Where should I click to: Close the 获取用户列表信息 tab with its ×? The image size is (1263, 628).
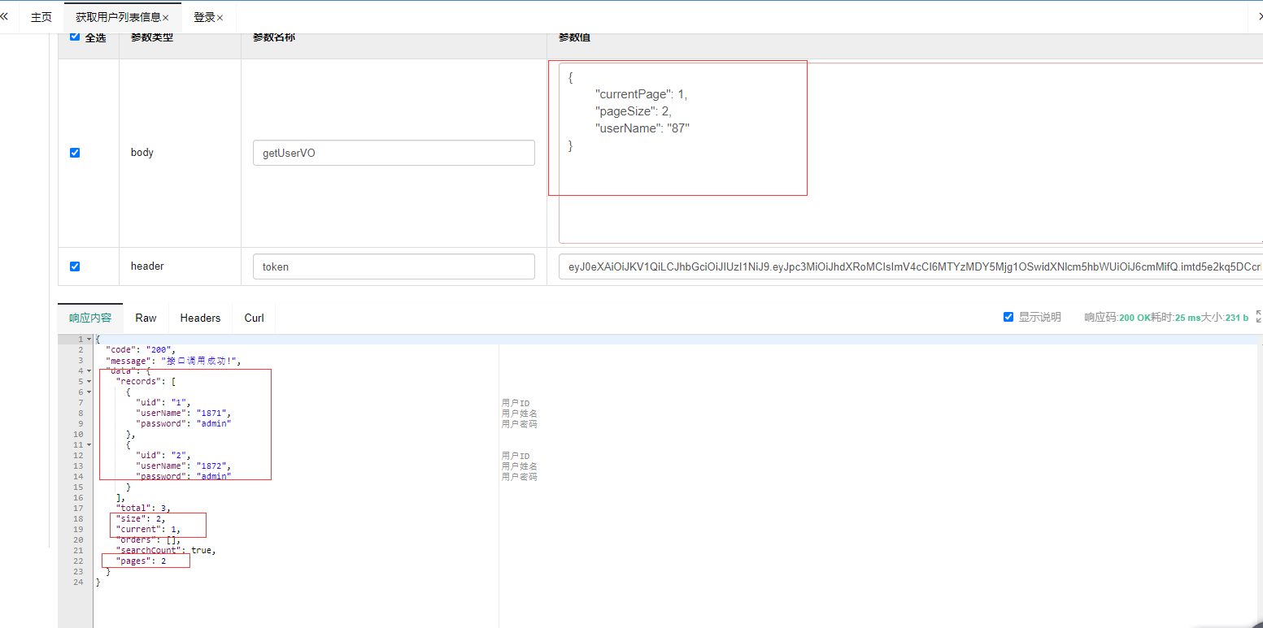166,18
